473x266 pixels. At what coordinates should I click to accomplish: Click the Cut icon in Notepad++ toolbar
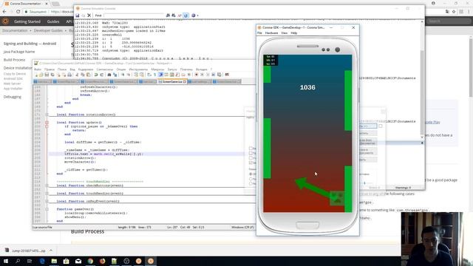coord(77,75)
